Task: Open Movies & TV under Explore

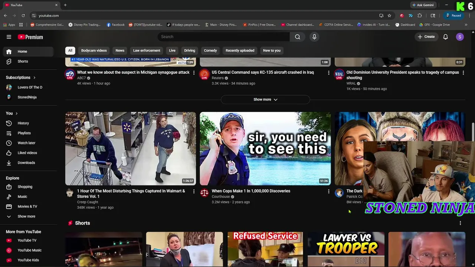Action: 29,207
